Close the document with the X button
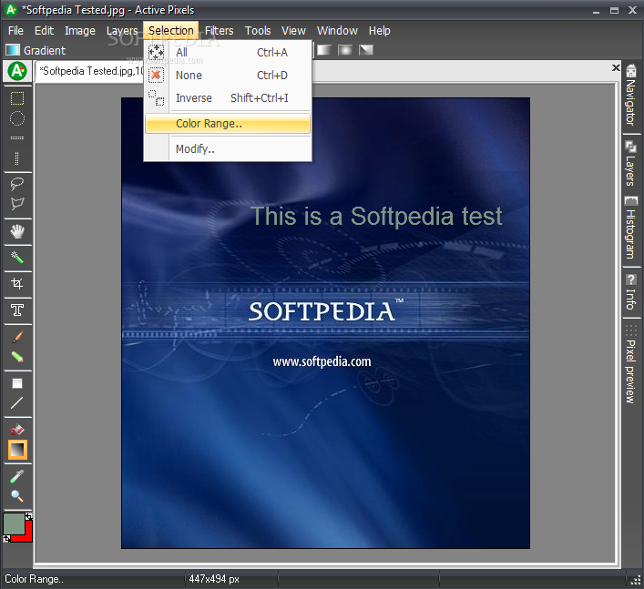 pyautogui.click(x=616, y=67)
